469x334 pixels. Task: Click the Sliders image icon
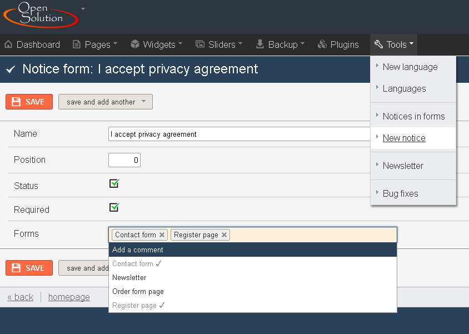click(200, 44)
